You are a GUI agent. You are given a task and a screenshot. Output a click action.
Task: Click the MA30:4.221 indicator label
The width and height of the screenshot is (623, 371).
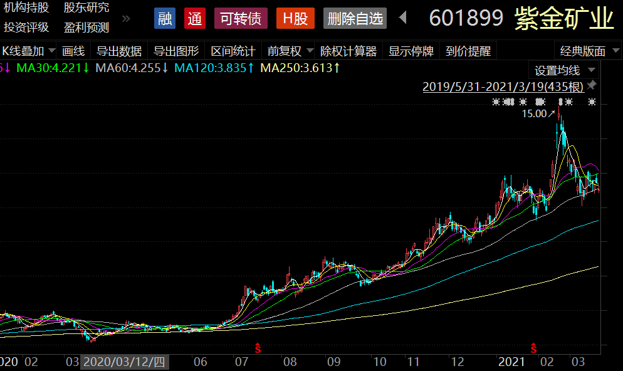[53, 68]
